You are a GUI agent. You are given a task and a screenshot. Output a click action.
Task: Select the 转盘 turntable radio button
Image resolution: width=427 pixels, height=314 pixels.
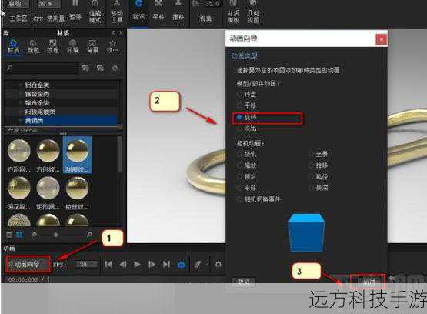[x=239, y=94]
